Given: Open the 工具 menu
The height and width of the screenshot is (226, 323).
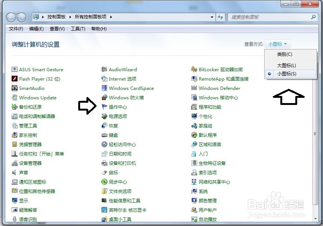Looking at the screenshot, I should pyautogui.click(x=77, y=28).
